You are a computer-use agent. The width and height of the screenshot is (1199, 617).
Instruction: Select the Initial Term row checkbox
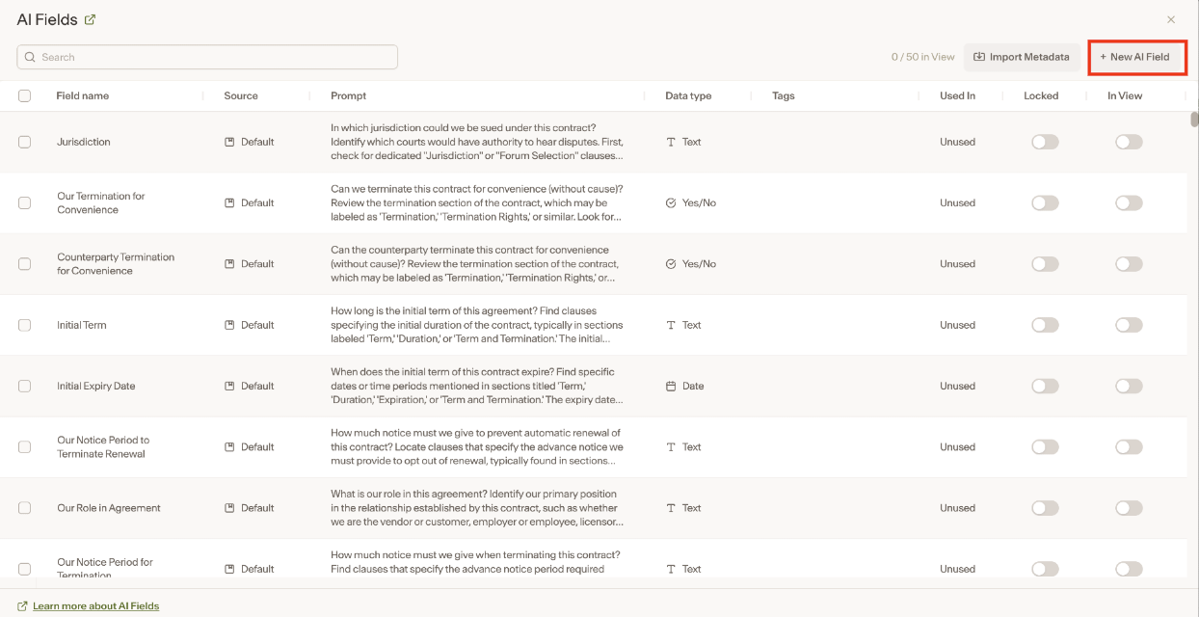(x=25, y=325)
